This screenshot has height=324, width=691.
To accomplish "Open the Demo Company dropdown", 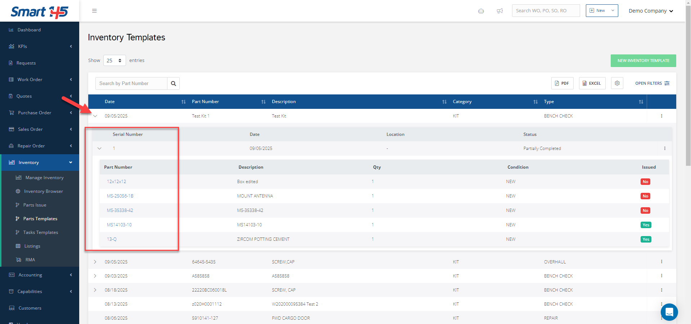I will (x=651, y=11).
